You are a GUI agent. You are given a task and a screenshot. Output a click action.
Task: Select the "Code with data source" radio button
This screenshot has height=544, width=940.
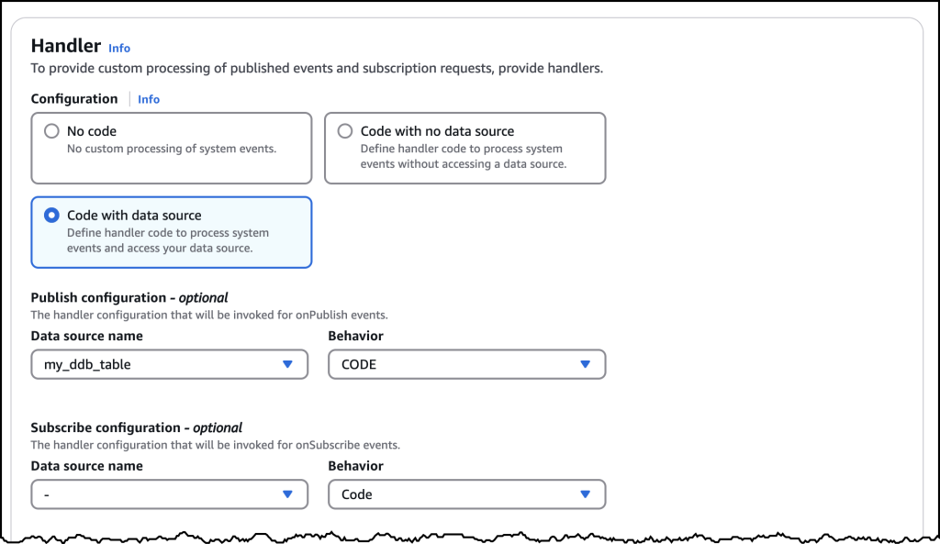pyautogui.click(x=51, y=215)
